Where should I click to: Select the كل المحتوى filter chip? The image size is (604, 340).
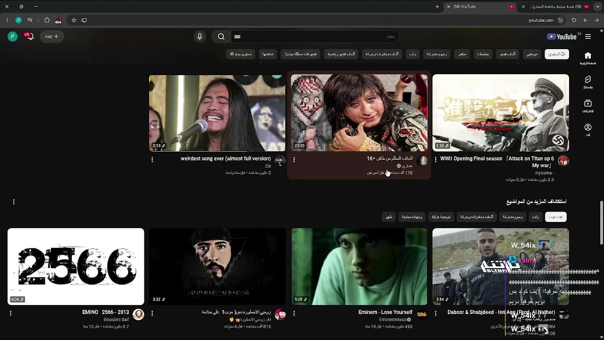(x=557, y=54)
